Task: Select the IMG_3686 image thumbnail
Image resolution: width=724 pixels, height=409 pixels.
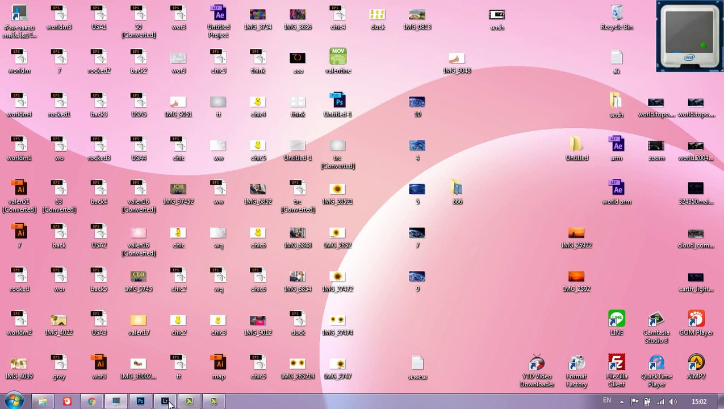Action: pos(298,18)
